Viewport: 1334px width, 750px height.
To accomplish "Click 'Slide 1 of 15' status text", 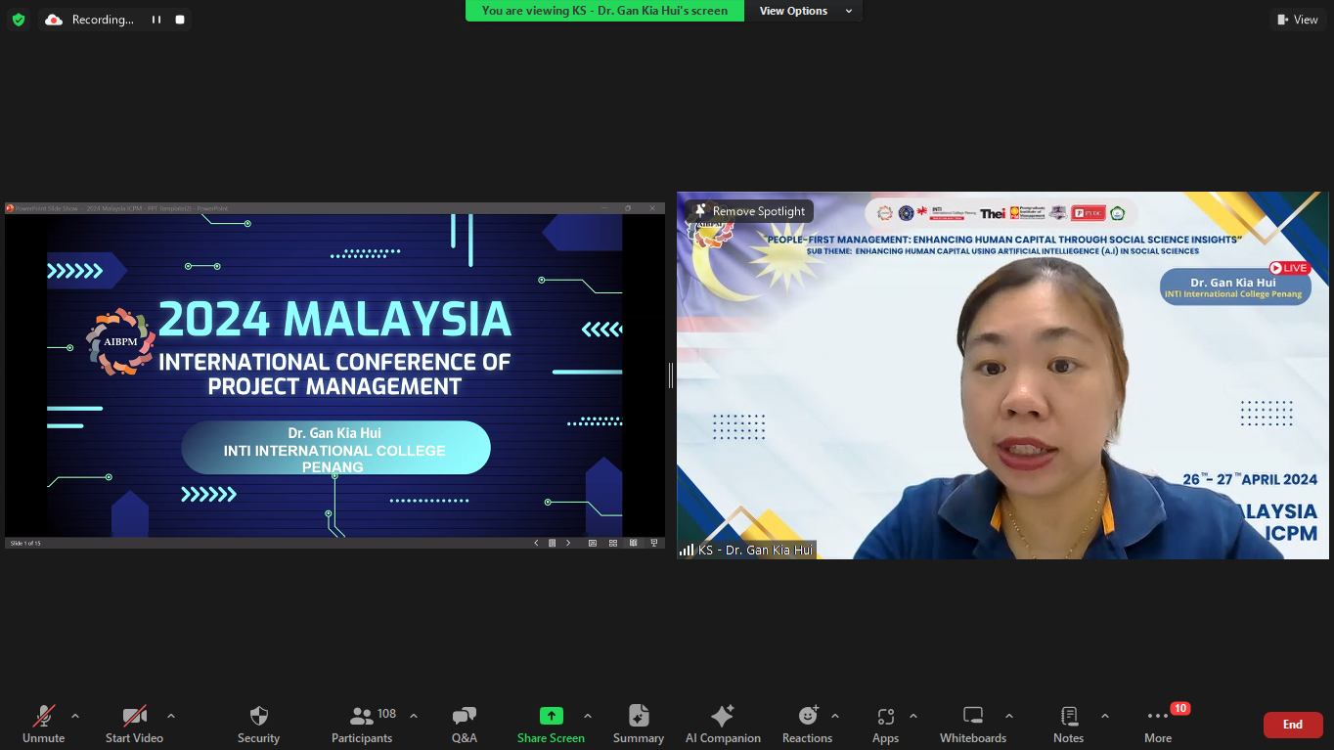I will click(x=25, y=543).
